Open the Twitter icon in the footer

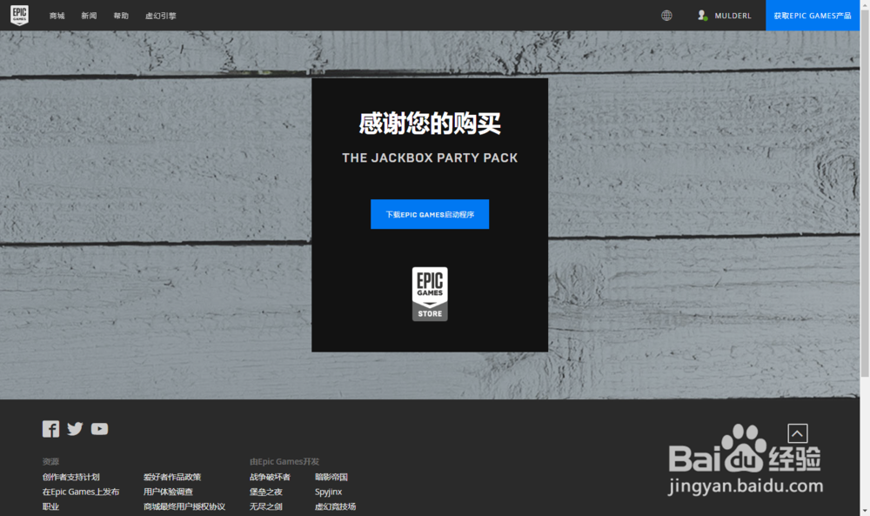click(x=75, y=428)
